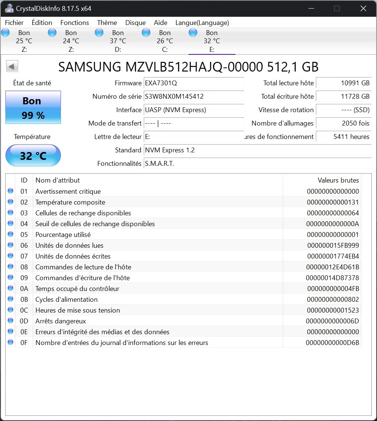
Task: Click the previous disk arrow button
Action: click(x=12, y=66)
